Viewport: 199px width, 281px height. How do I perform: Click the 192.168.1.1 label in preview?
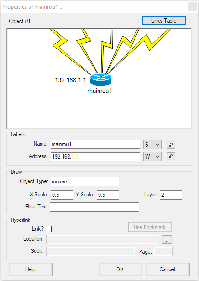click(70, 80)
